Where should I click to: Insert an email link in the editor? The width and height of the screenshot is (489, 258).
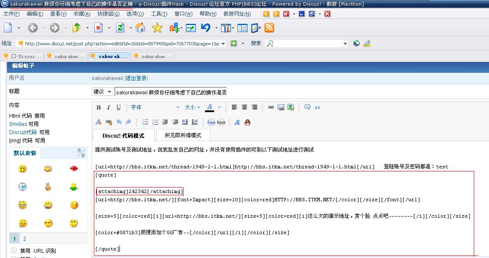281,107
